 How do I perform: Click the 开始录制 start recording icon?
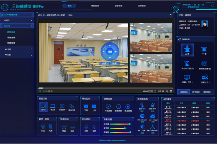(x=108, y=107)
